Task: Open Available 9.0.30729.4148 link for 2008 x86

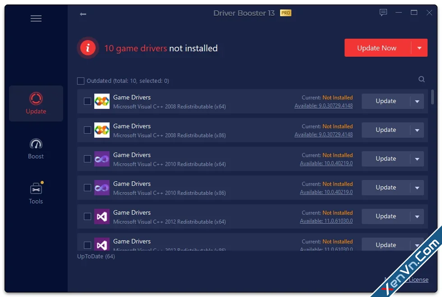Action: (324, 135)
